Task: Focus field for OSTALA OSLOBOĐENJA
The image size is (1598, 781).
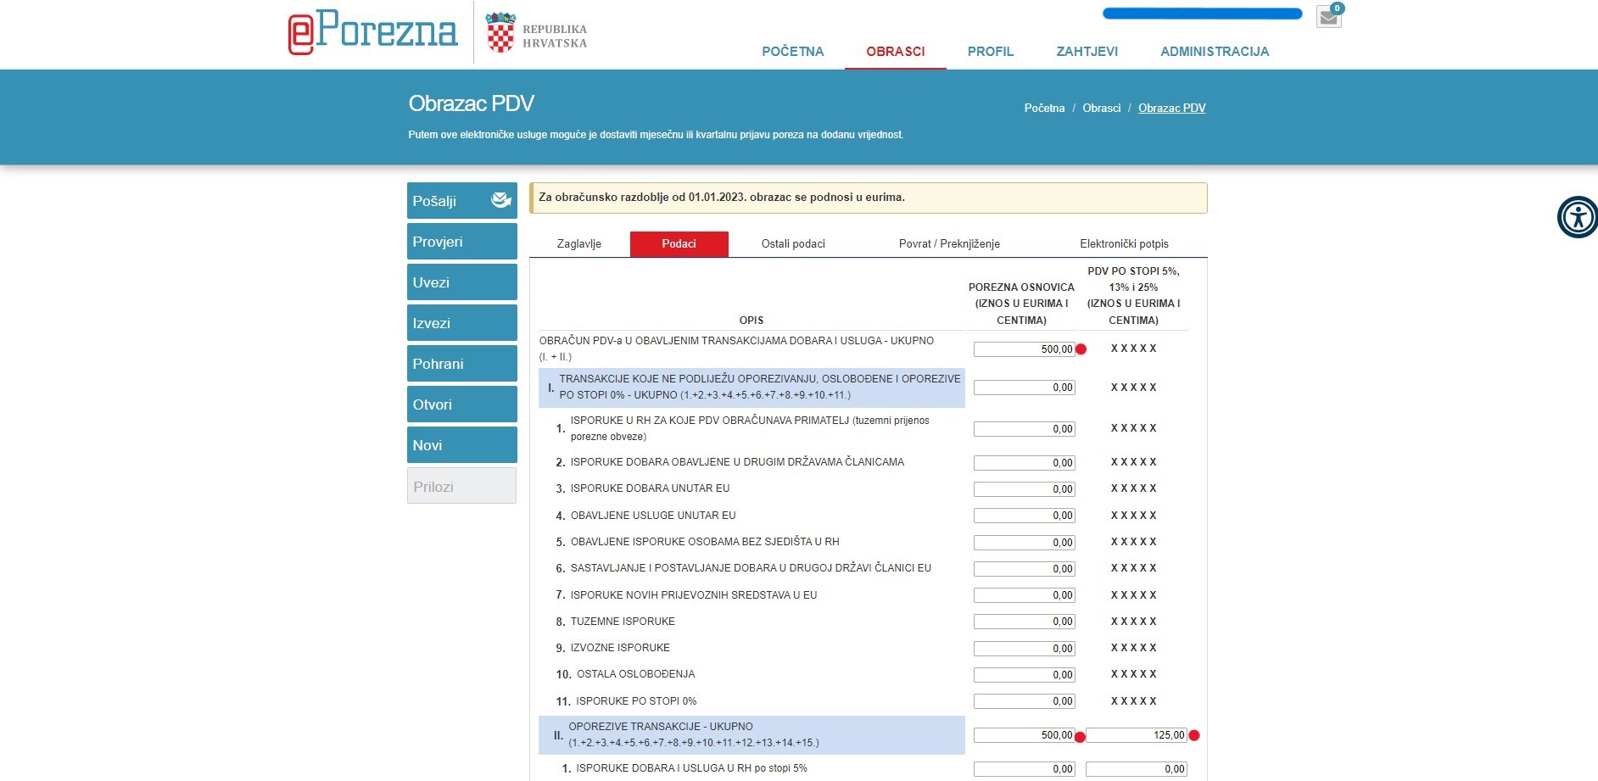Action: tap(1024, 675)
